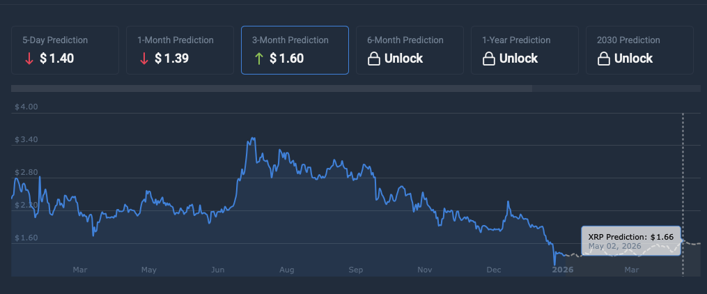The image size is (707, 294).
Task: Click the lock icon under 2030 Prediction
Action: tap(604, 59)
